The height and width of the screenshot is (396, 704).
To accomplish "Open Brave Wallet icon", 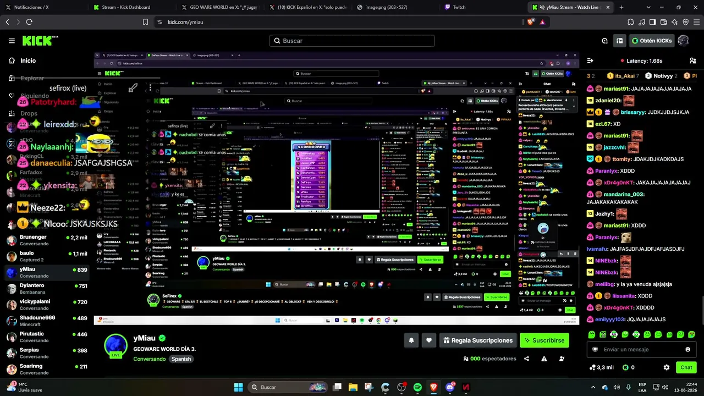I will tap(663, 22).
